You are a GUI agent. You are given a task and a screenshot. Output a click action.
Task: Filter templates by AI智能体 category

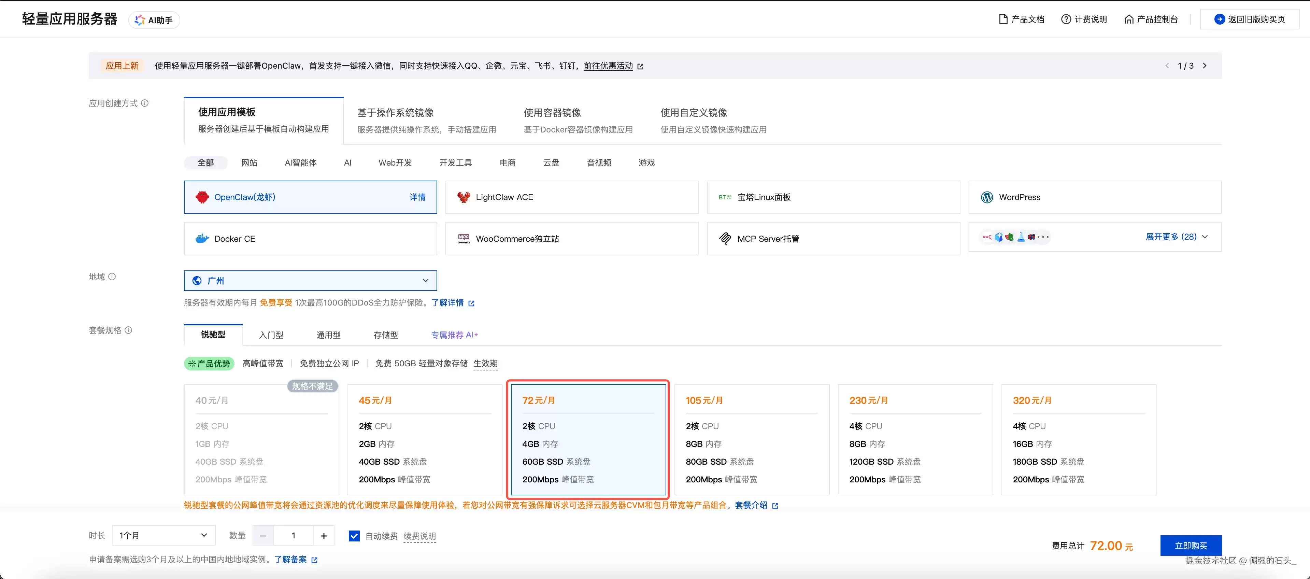pos(300,163)
